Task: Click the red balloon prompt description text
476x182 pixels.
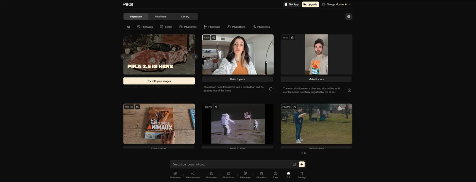Action: point(234,89)
